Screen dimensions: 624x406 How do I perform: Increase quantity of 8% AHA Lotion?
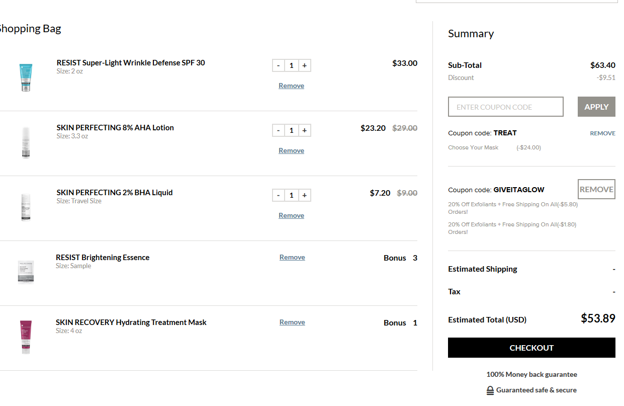point(304,130)
